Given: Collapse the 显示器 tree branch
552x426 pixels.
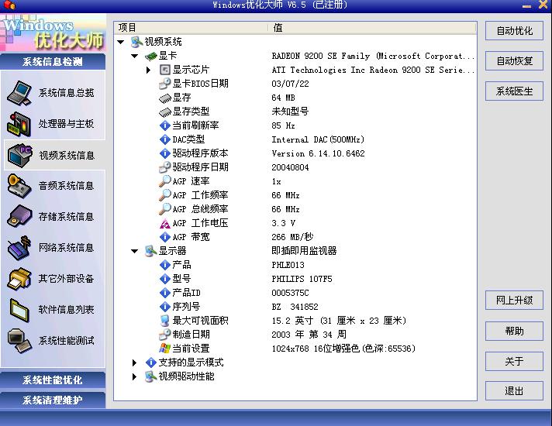Looking at the screenshot, I should 135,251.
